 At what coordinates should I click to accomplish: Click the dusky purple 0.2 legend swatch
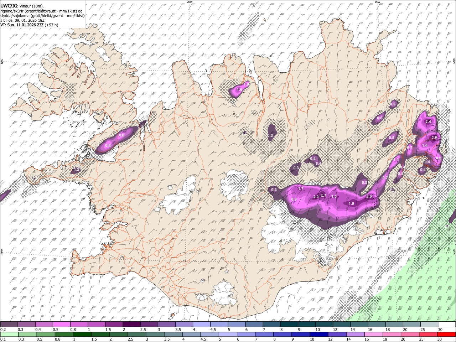[x=9, y=325]
